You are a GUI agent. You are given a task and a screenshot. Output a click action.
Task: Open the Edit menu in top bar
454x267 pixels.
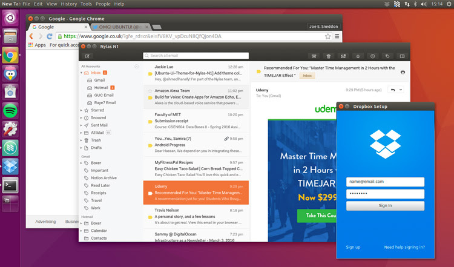(38, 4)
